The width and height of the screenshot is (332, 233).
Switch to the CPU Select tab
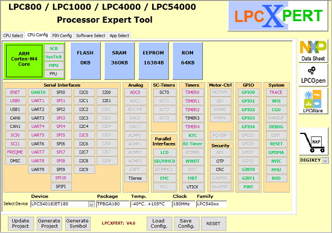point(13,36)
